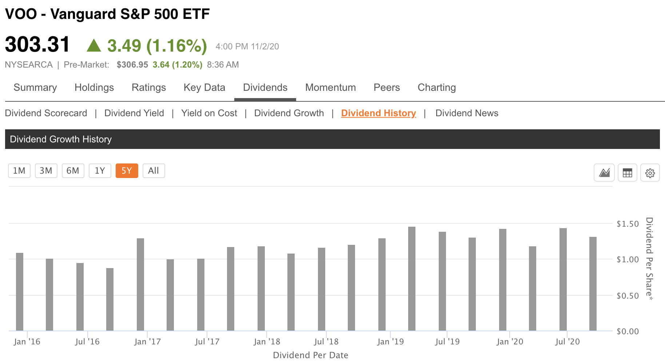Click the pre-market price $306.95

[x=132, y=65]
